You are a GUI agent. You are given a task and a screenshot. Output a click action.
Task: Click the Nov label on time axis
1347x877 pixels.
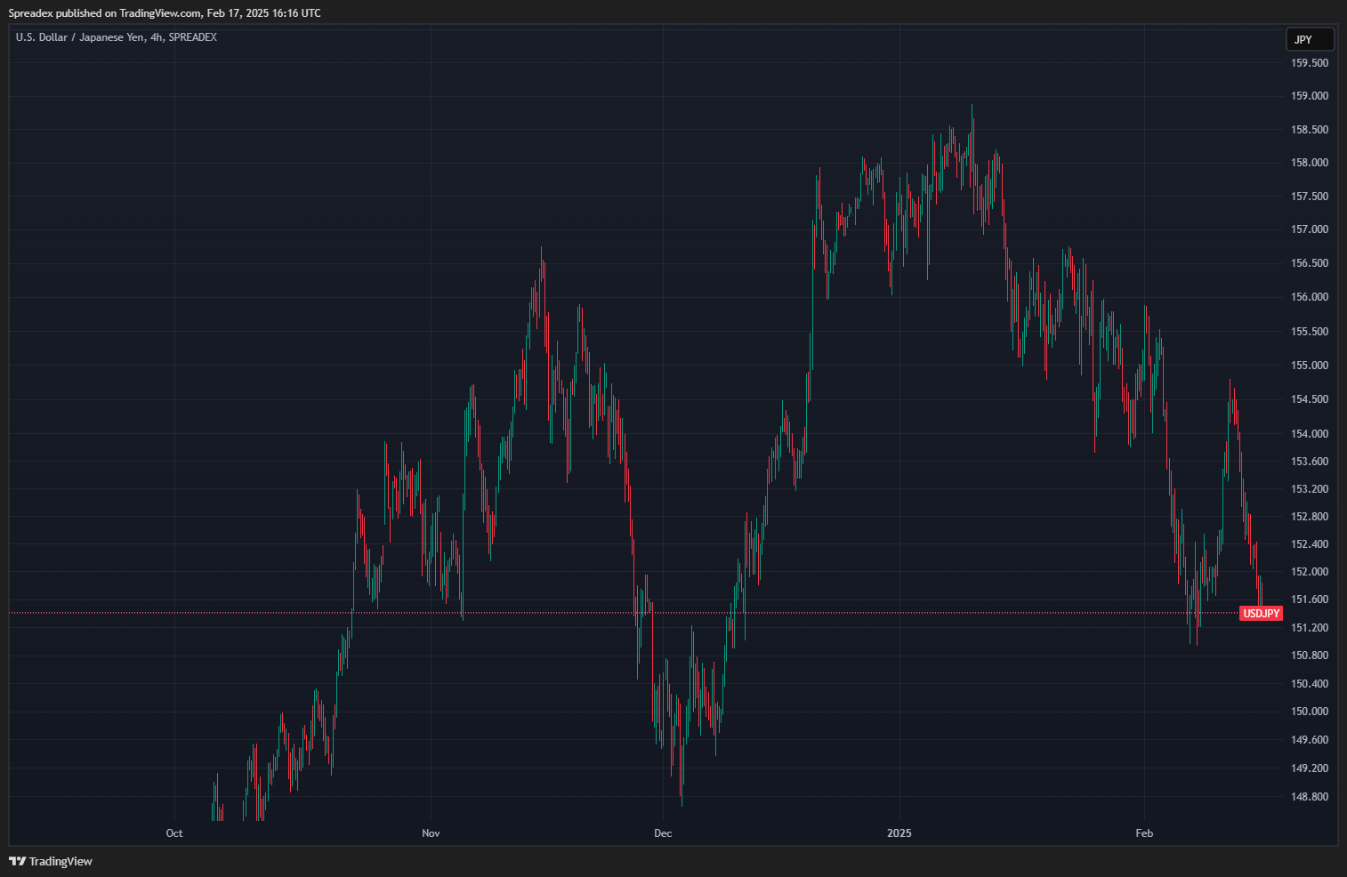[431, 833]
